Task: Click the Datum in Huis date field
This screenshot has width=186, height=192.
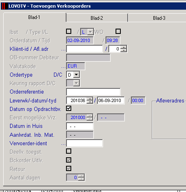Action: pos(80,126)
